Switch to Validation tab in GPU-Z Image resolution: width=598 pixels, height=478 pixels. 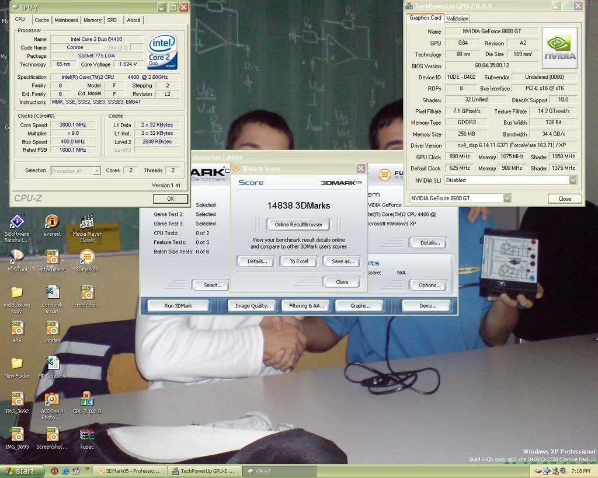click(457, 18)
